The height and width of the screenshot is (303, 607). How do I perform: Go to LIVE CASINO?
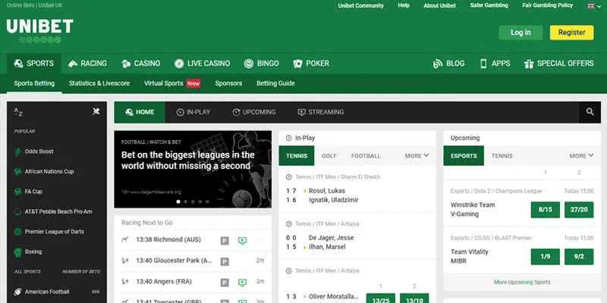click(202, 64)
